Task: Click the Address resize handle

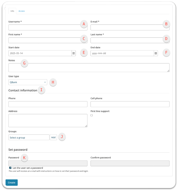Action: pos(86,126)
